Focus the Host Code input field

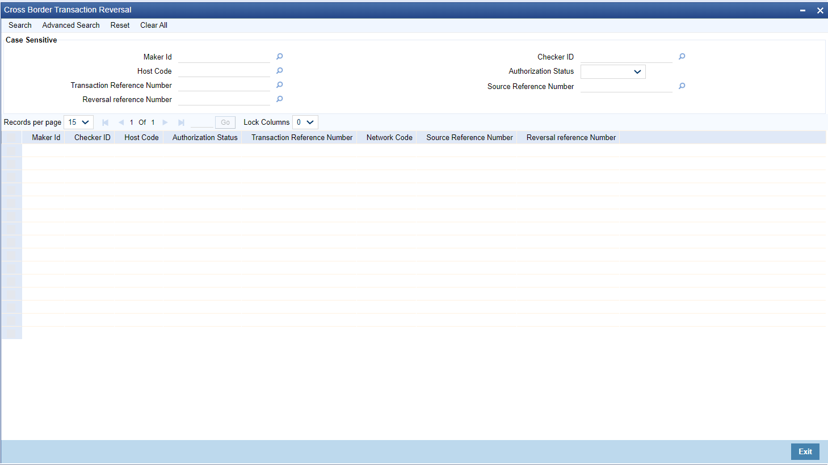click(224, 71)
